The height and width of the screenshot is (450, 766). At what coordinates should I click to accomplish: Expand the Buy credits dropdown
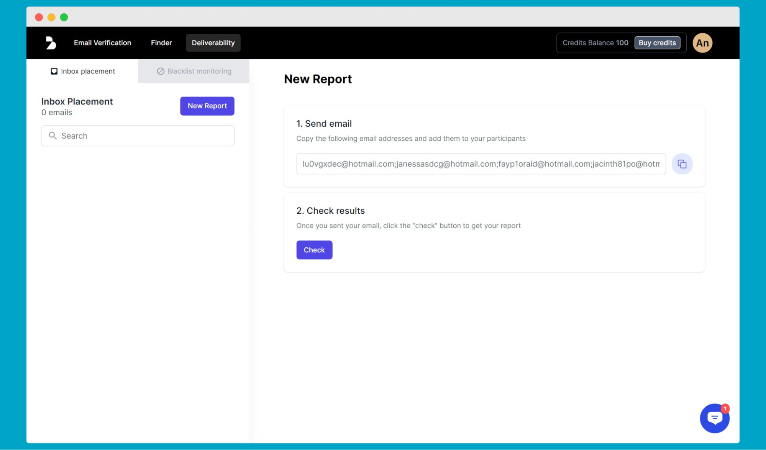click(657, 43)
